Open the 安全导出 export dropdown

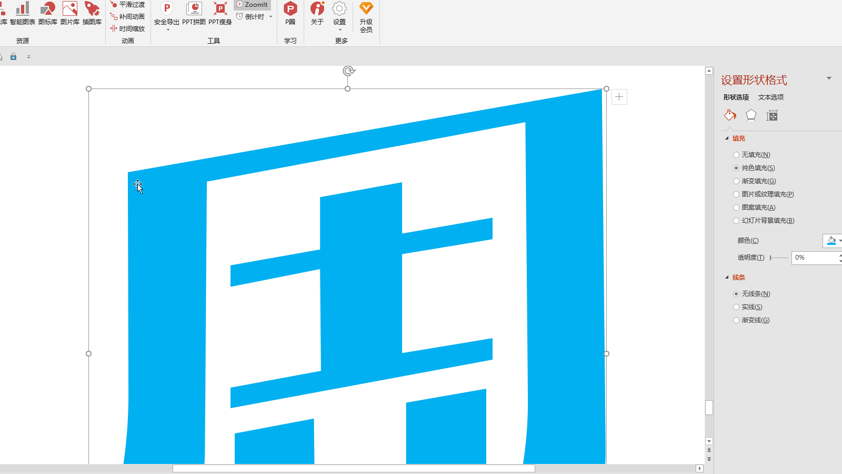tap(167, 16)
